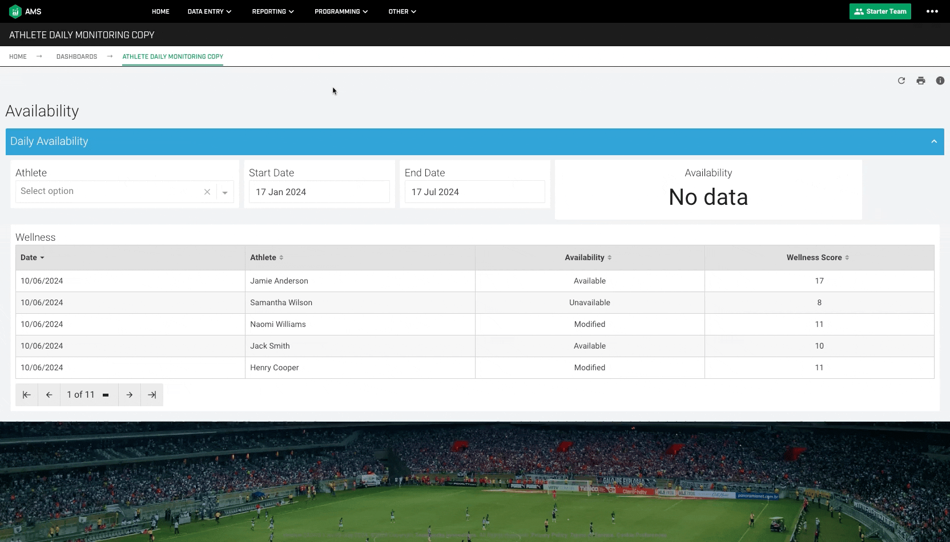Open dashboard info via the info icon
The height and width of the screenshot is (542, 950).
940,80
